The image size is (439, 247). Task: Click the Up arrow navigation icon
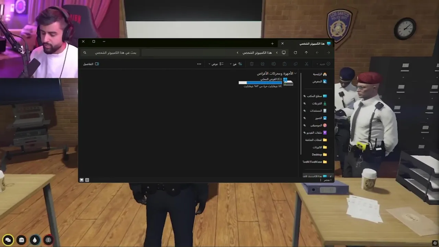click(306, 52)
